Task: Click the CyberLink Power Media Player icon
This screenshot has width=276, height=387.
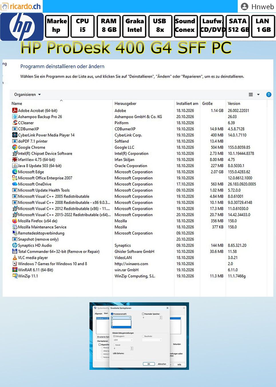Action: point(15,135)
